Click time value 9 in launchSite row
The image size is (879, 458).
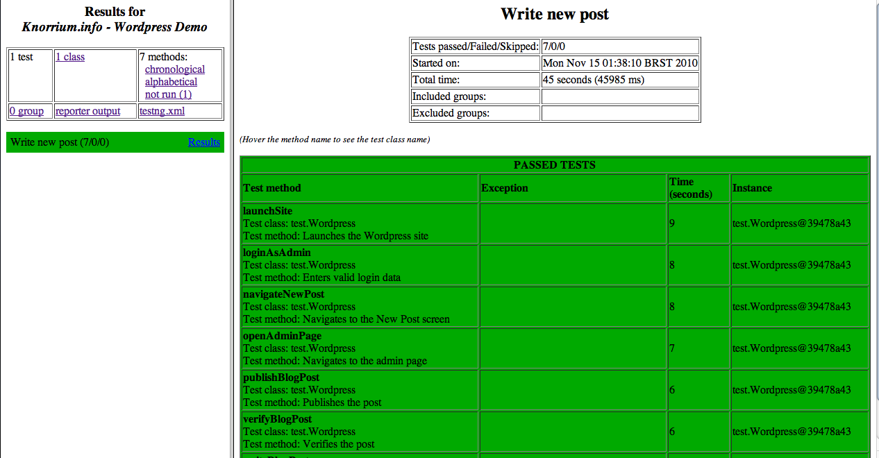click(672, 223)
